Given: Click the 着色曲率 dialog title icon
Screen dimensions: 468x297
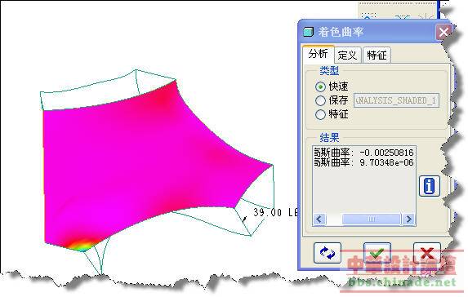Looking at the screenshot, I should [x=308, y=32].
